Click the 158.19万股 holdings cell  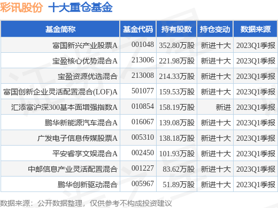177,107
